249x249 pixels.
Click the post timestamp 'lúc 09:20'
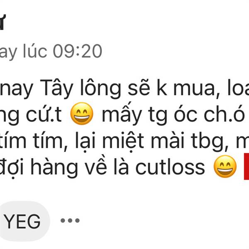coord(62,51)
